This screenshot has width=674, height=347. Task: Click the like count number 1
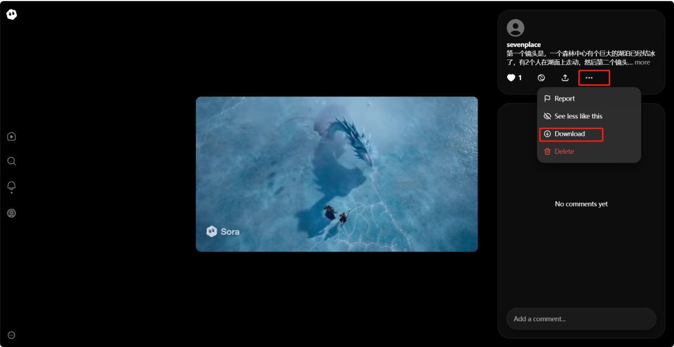[520, 78]
